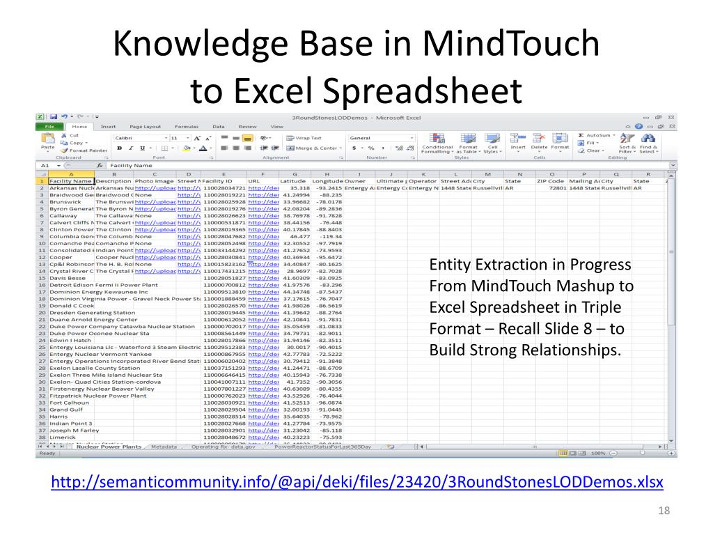Select the Format Painter brush

(x=84, y=150)
